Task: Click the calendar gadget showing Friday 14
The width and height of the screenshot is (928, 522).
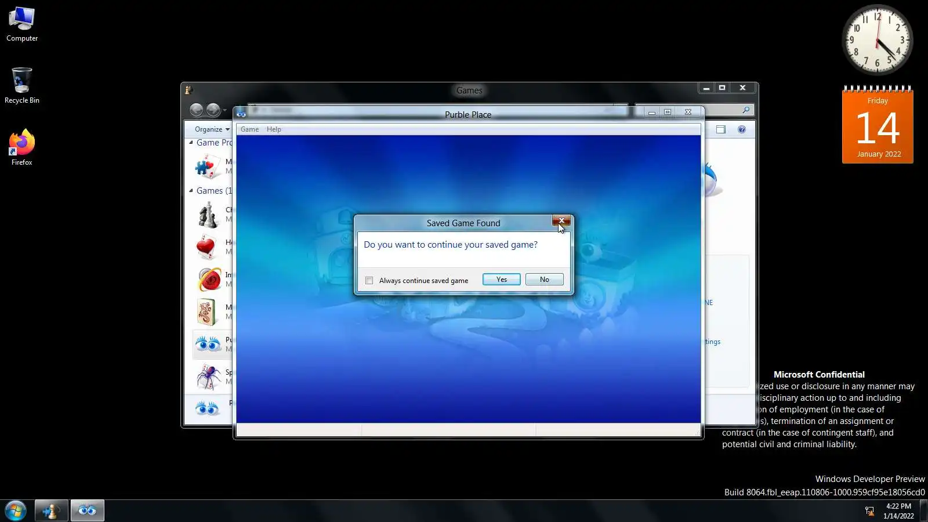Action: pos(878,125)
